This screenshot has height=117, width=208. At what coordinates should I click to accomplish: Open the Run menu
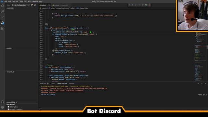29,2
